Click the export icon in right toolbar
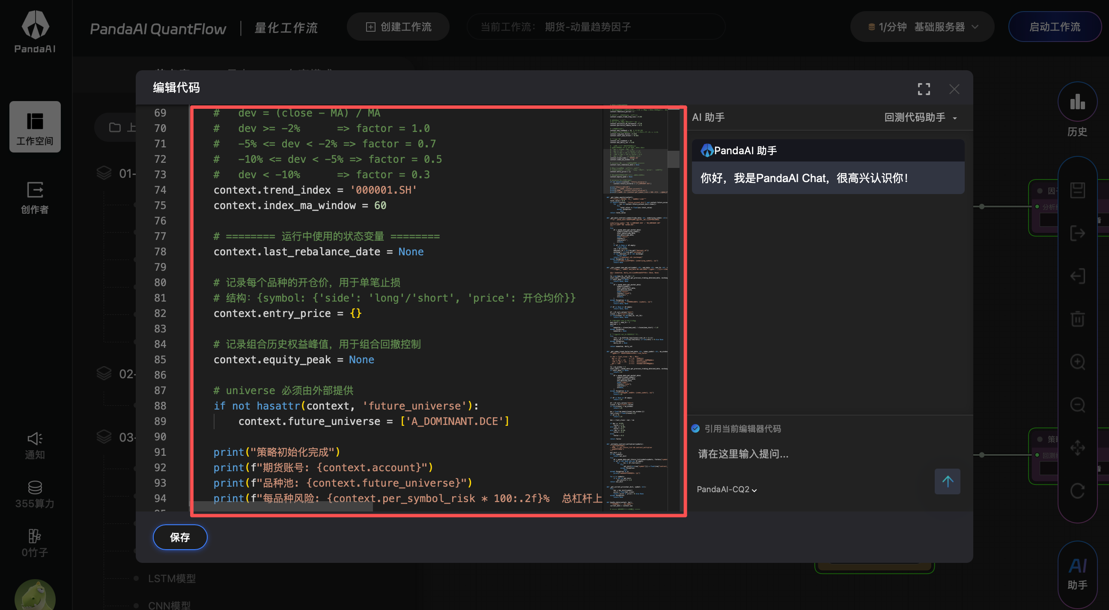 (1078, 233)
